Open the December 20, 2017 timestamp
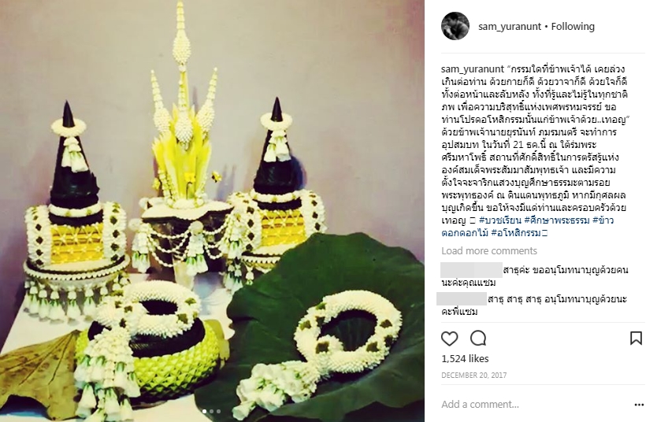This screenshot has width=646, height=422. pos(473,376)
